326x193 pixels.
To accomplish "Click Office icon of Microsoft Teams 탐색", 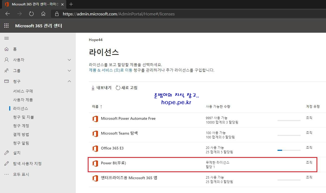I will pyautogui.click(x=95, y=134).
